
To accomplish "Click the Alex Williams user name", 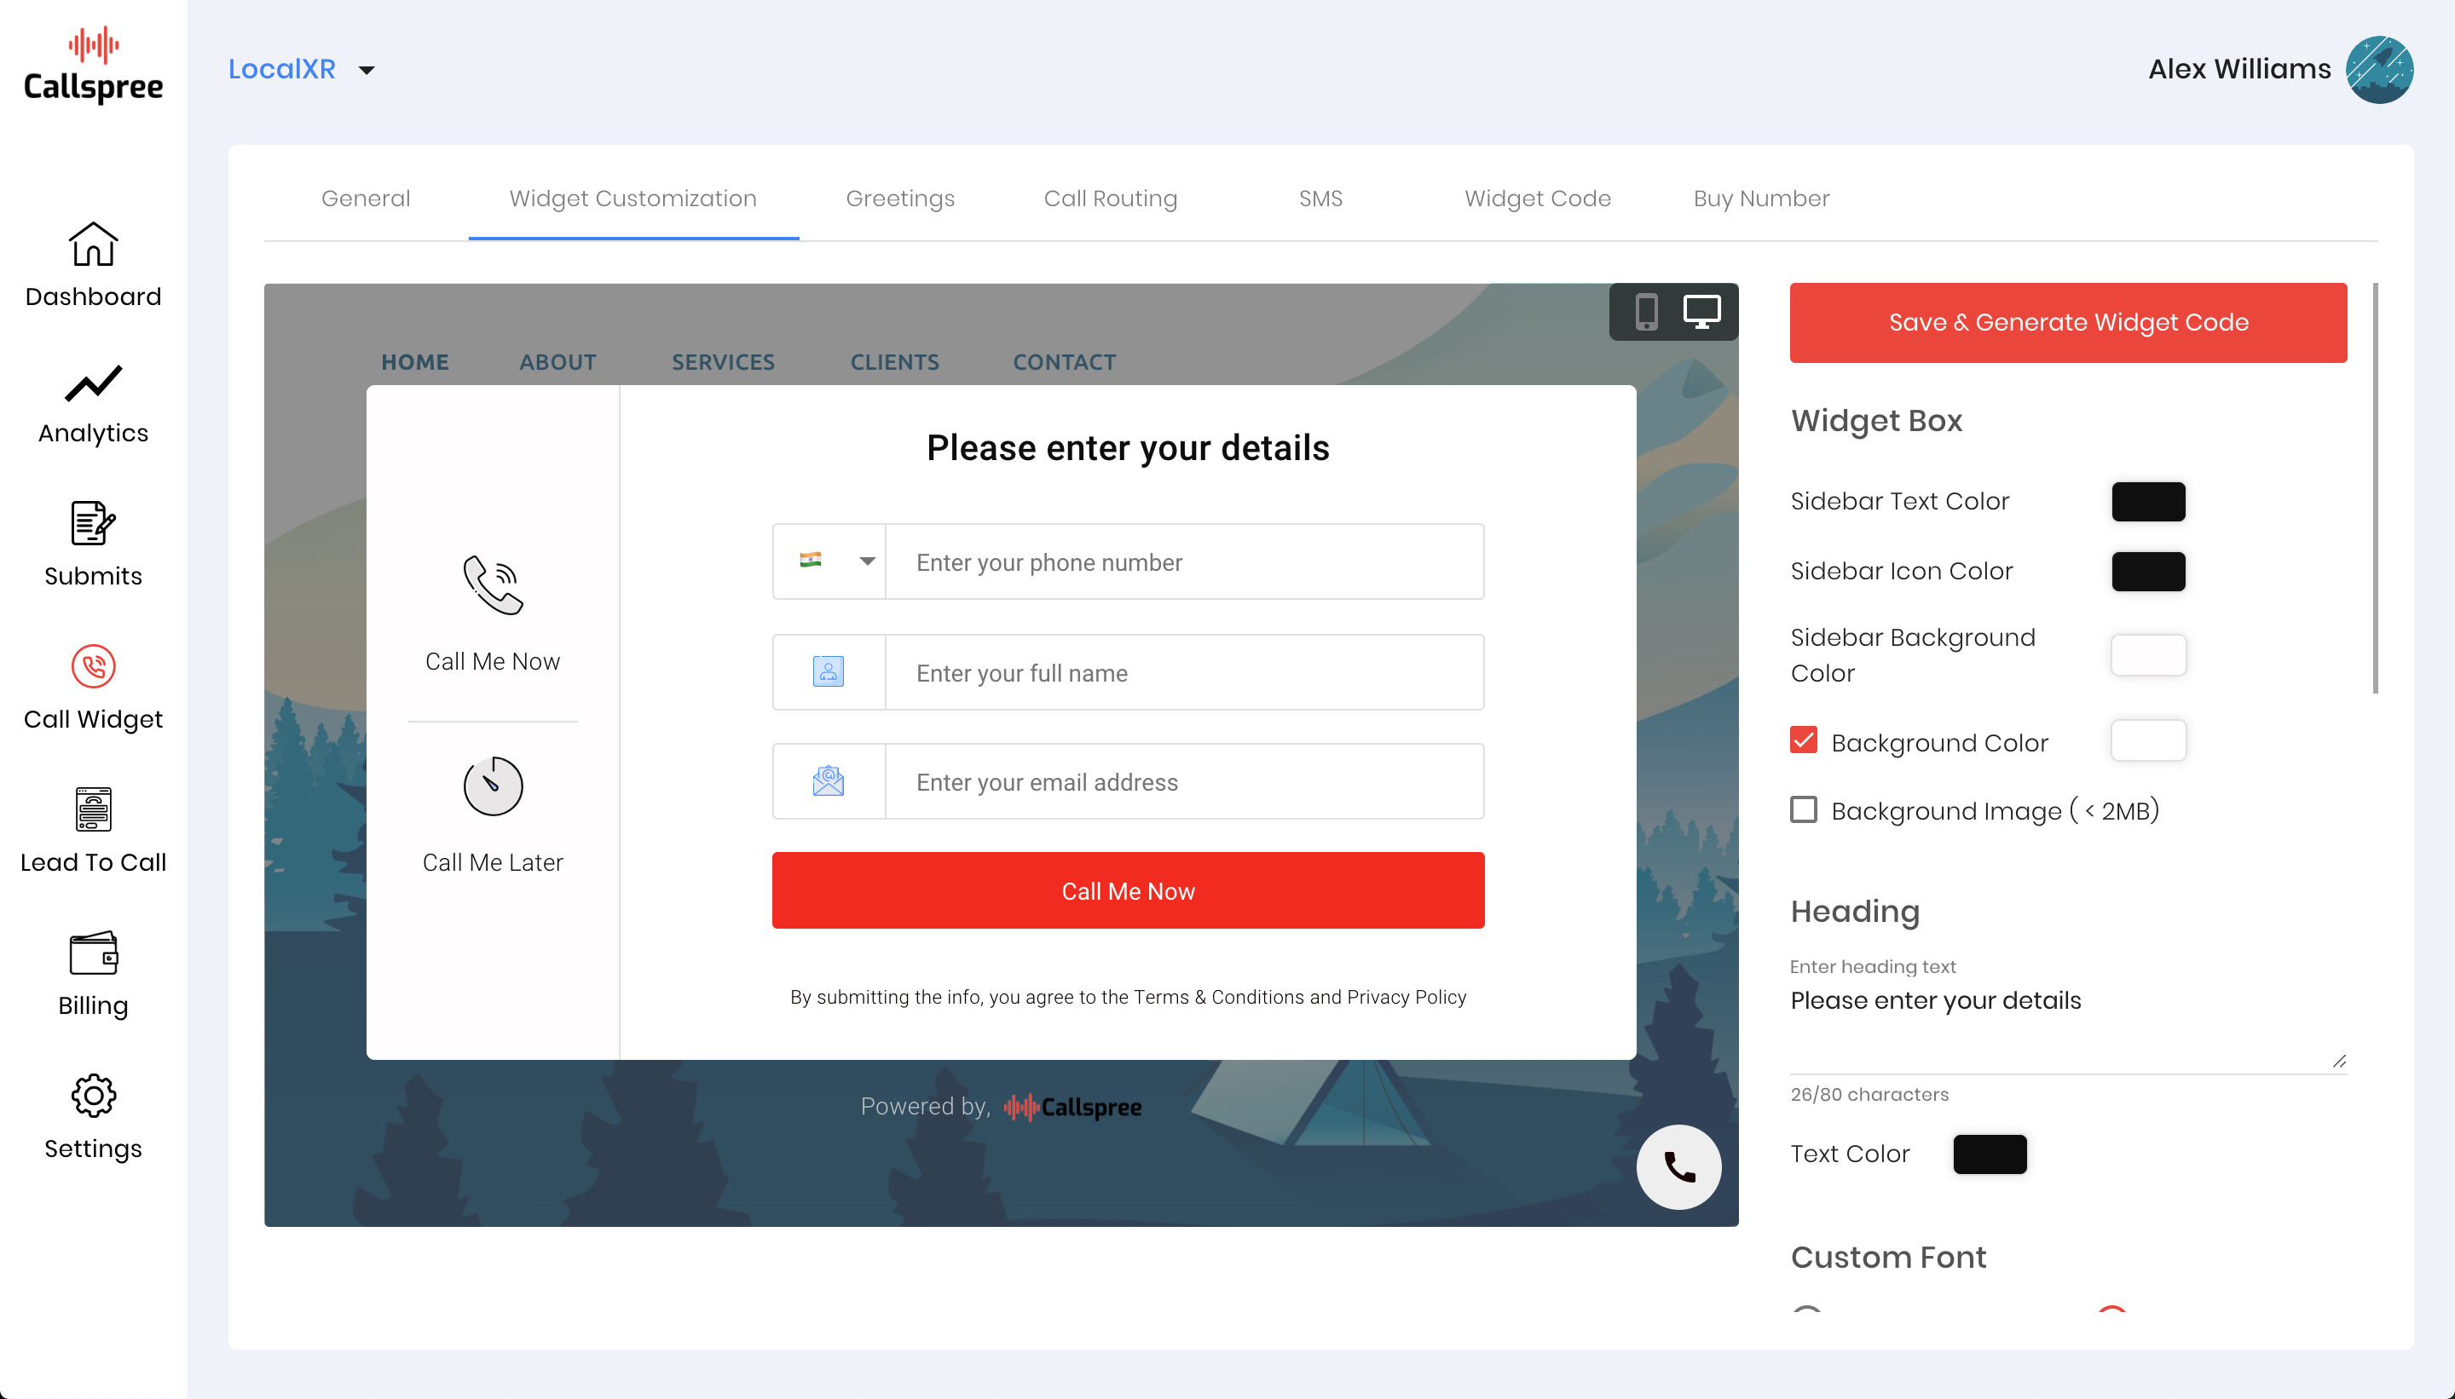I will tap(2238, 69).
